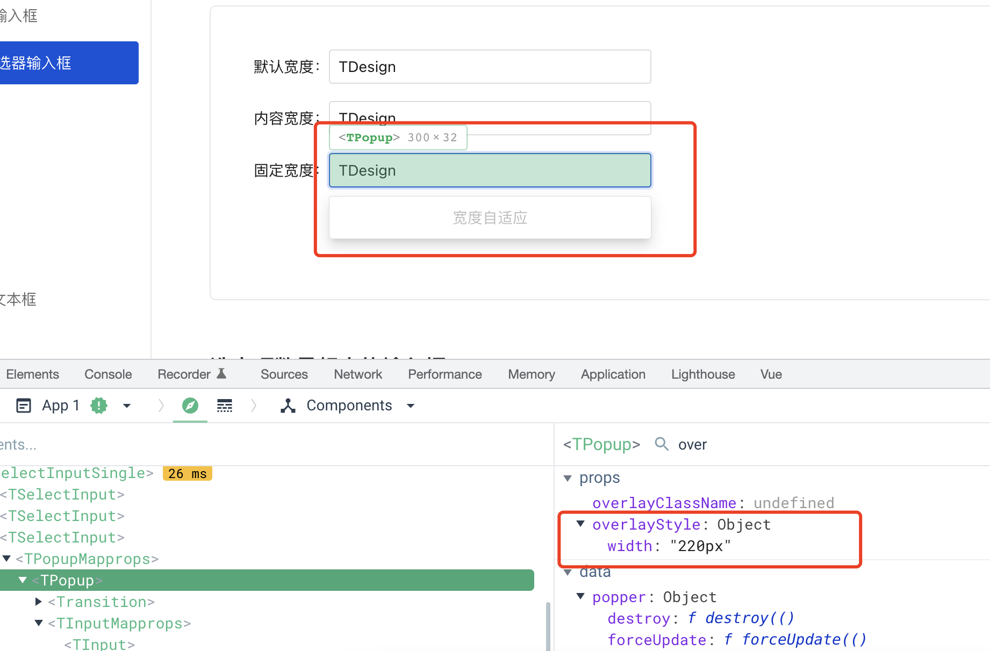Click the search magnifier in the TPopup panel

coord(661,444)
